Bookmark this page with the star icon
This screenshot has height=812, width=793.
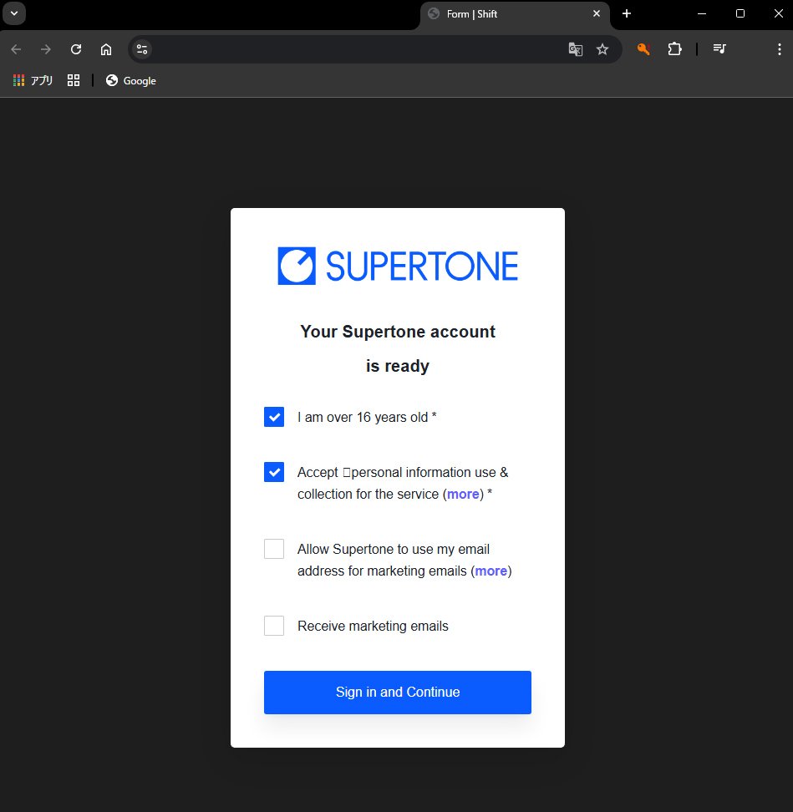click(602, 49)
